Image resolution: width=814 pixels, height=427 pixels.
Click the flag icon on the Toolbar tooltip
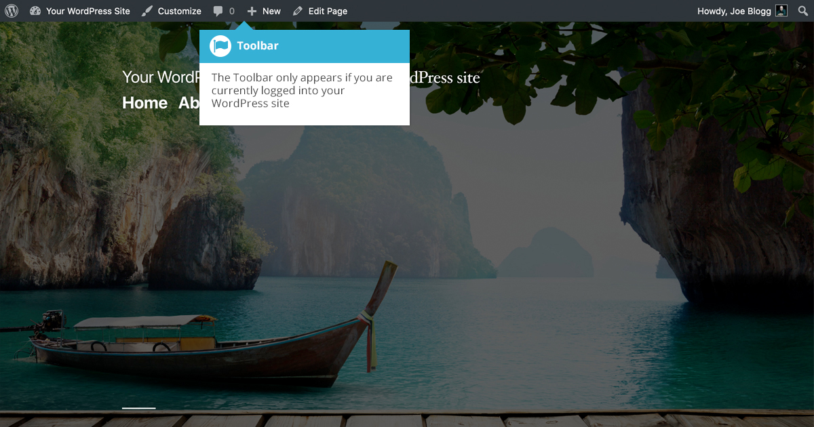(220, 45)
